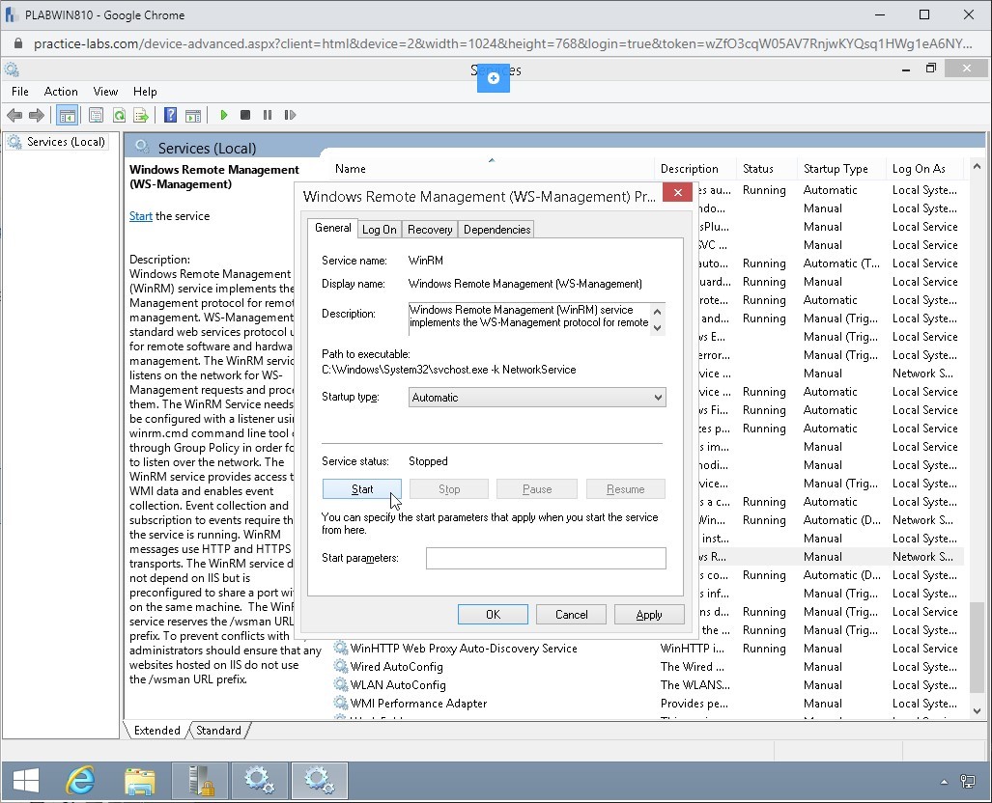The width and height of the screenshot is (992, 803).
Task: Switch to the Recovery tab
Action: coord(430,230)
